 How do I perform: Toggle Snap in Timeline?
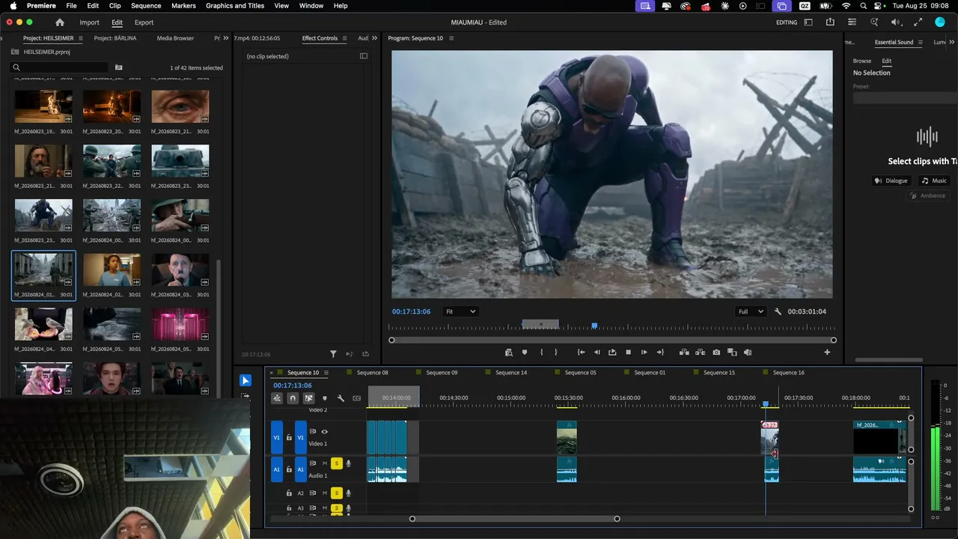[293, 398]
